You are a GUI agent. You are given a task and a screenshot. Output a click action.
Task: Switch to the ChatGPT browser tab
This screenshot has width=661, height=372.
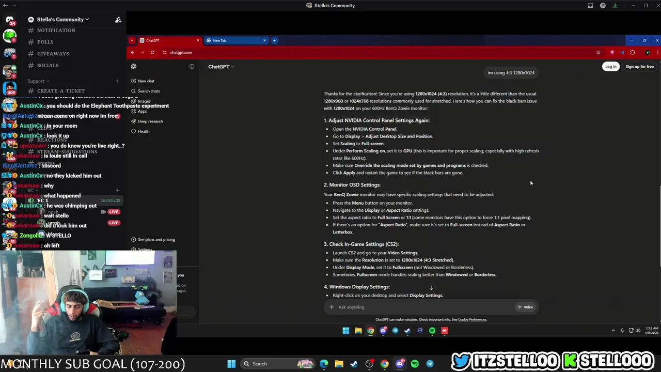(169, 40)
